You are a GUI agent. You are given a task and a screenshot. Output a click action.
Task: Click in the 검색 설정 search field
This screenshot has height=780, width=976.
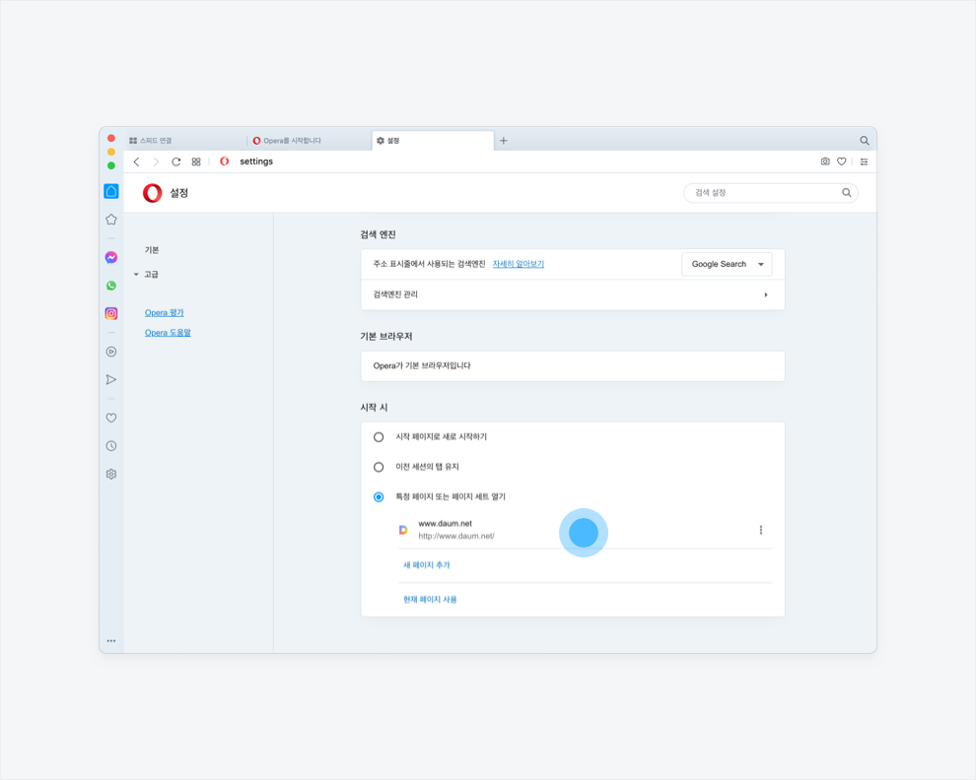(x=771, y=193)
